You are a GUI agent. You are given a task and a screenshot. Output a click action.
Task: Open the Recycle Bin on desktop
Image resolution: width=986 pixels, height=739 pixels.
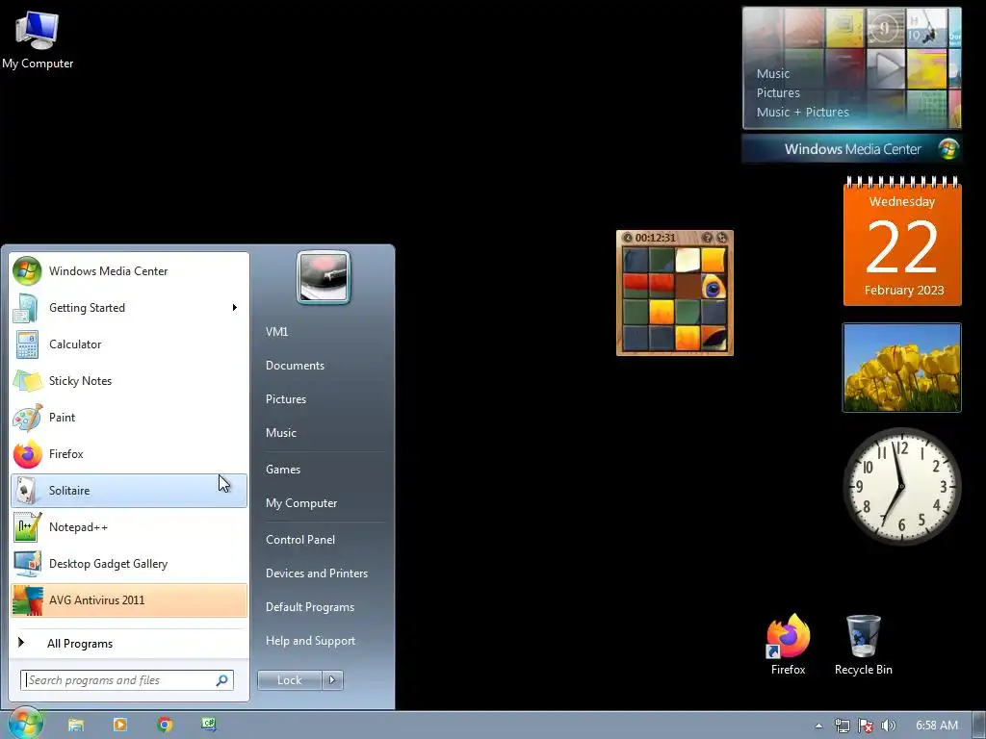864,645
